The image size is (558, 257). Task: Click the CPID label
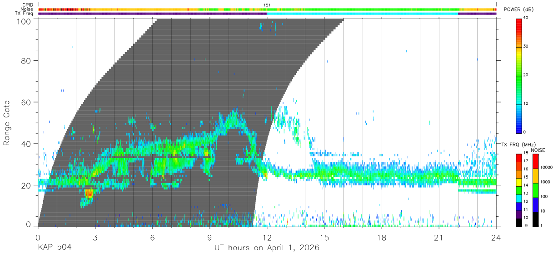[x=27, y=5]
